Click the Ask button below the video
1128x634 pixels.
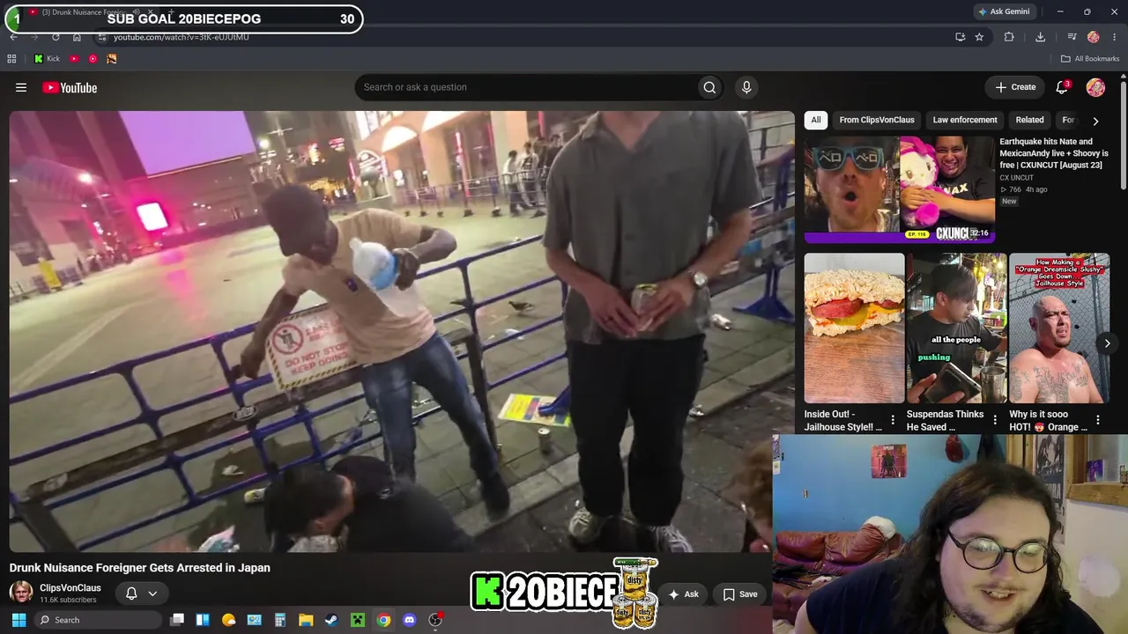click(x=684, y=594)
